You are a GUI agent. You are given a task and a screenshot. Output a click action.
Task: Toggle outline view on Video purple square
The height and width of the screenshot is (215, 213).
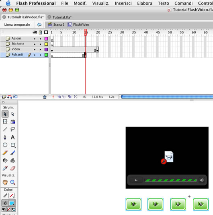coord(46,49)
